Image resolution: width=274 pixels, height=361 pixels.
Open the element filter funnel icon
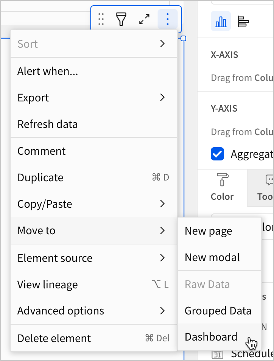(121, 19)
